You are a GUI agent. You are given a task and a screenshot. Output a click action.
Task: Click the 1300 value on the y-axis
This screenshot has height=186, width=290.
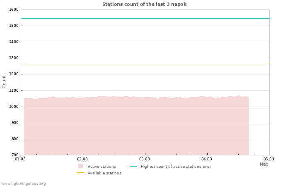point(13,58)
